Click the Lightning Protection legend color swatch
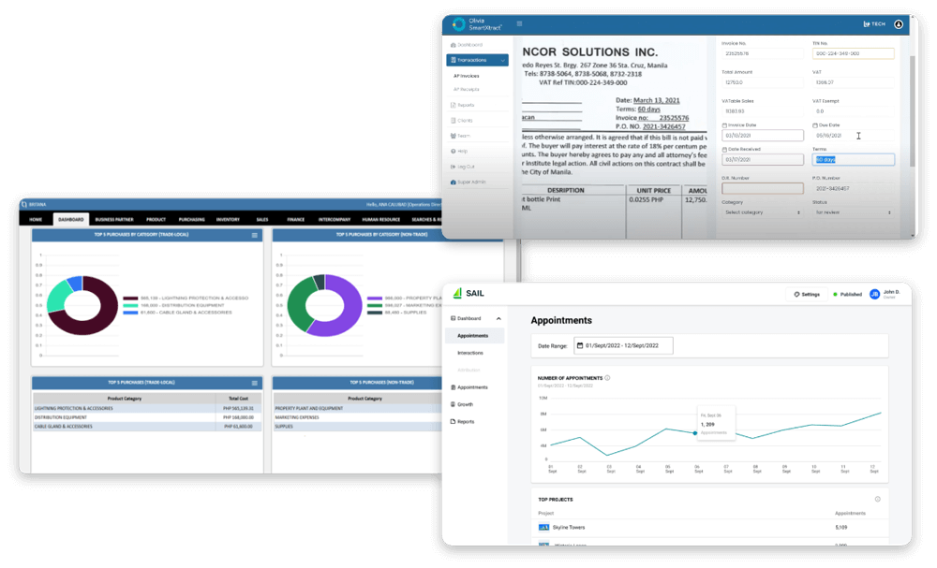The image size is (937, 568). pos(130,299)
